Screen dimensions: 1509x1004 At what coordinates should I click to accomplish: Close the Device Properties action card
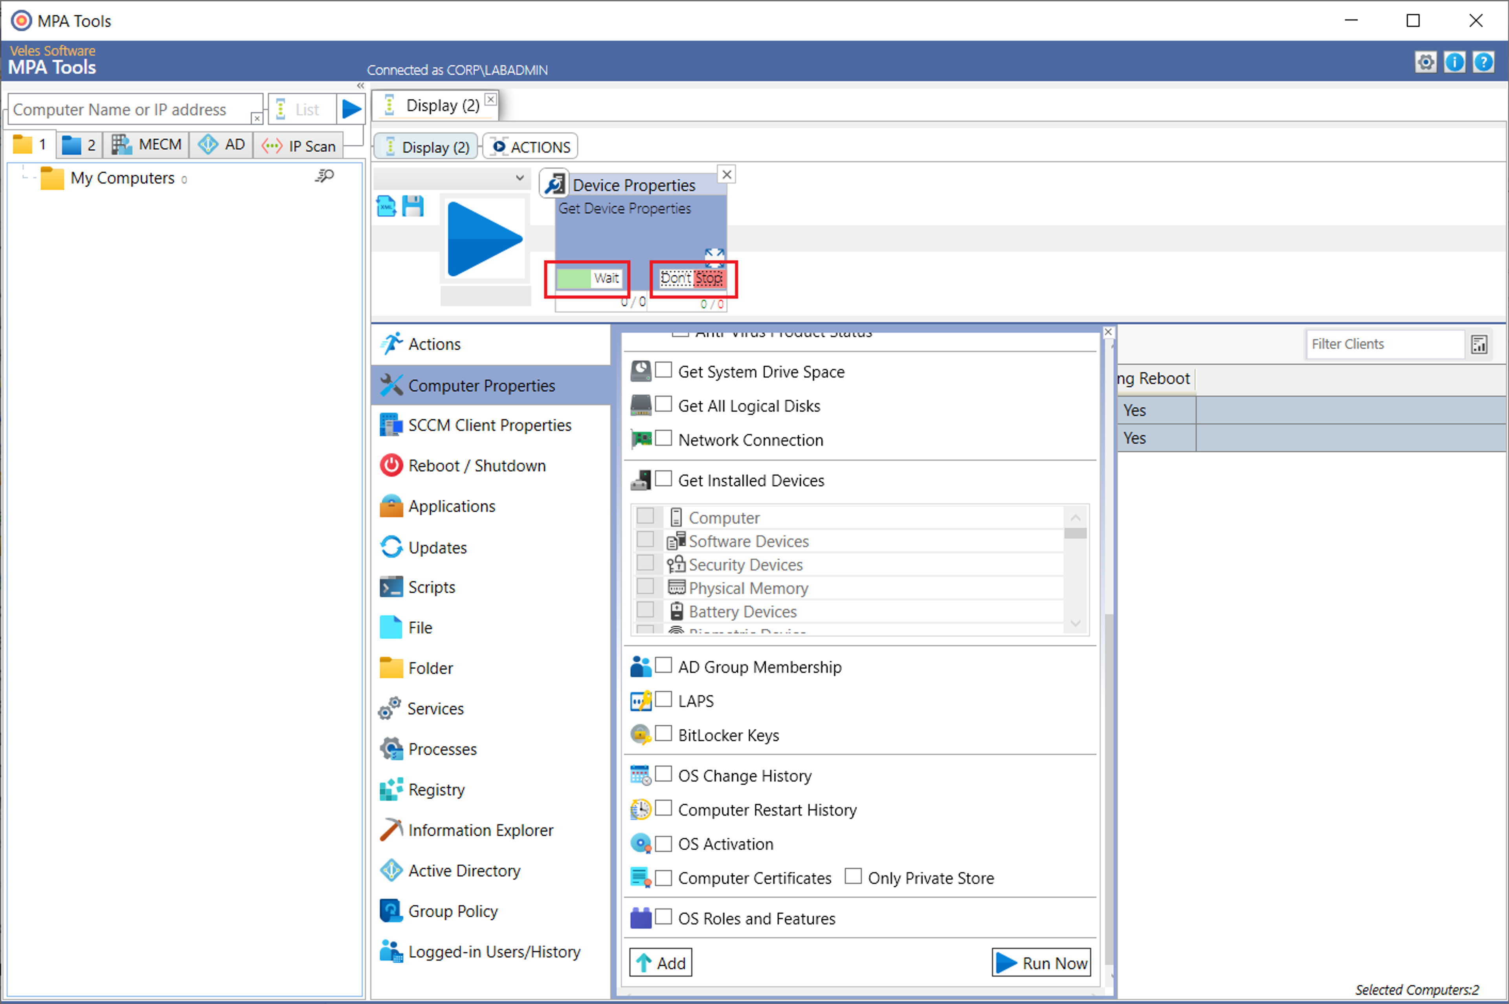coord(726,174)
